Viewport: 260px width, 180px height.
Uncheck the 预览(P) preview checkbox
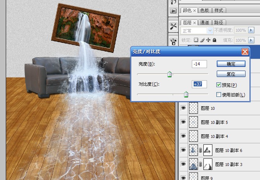tap(219, 85)
